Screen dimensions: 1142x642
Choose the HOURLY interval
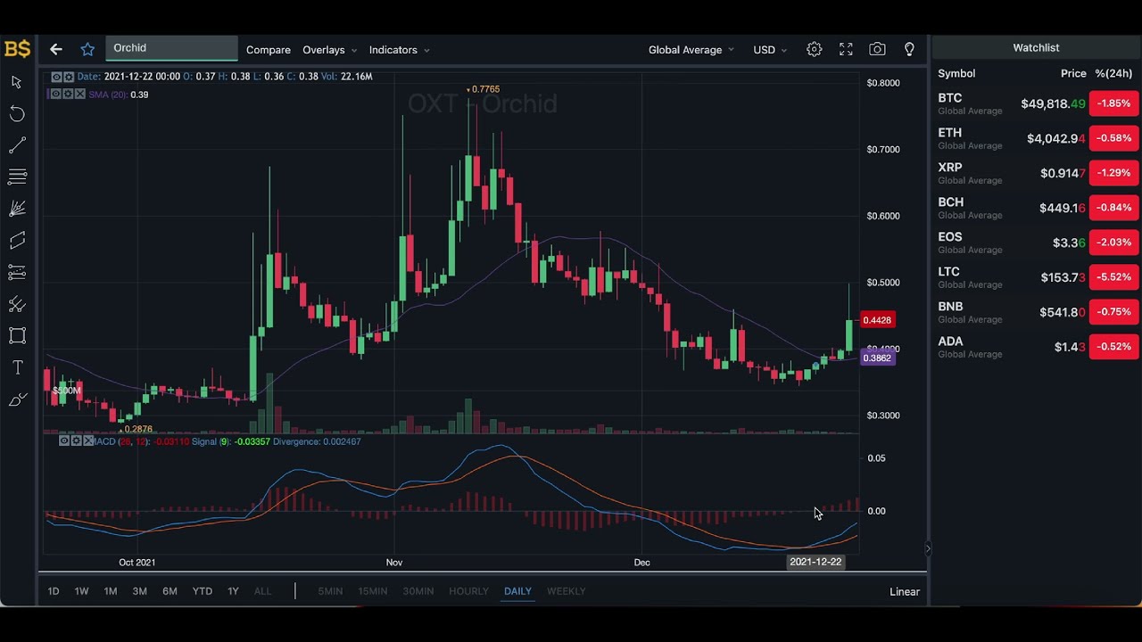tap(468, 591)
